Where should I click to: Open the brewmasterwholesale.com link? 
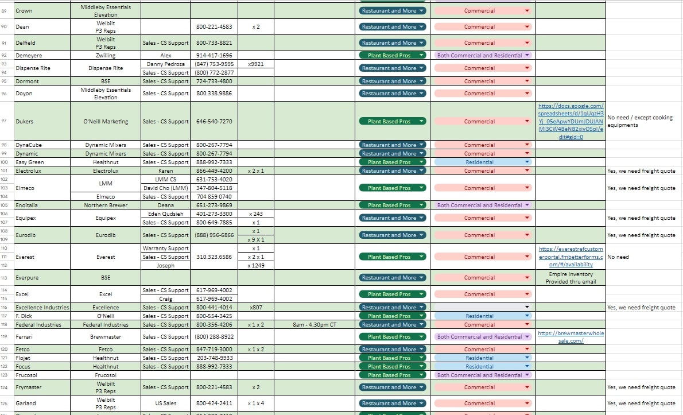coord(571,337)
